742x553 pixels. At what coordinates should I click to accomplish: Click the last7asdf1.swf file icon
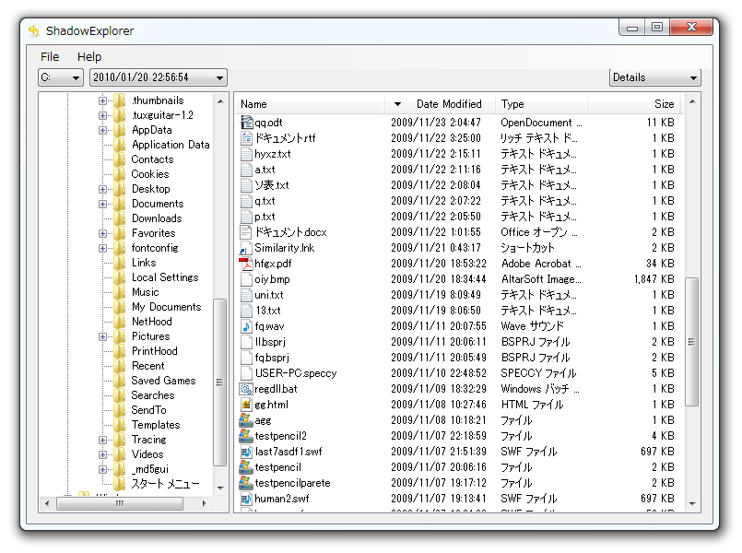(246, 452)
